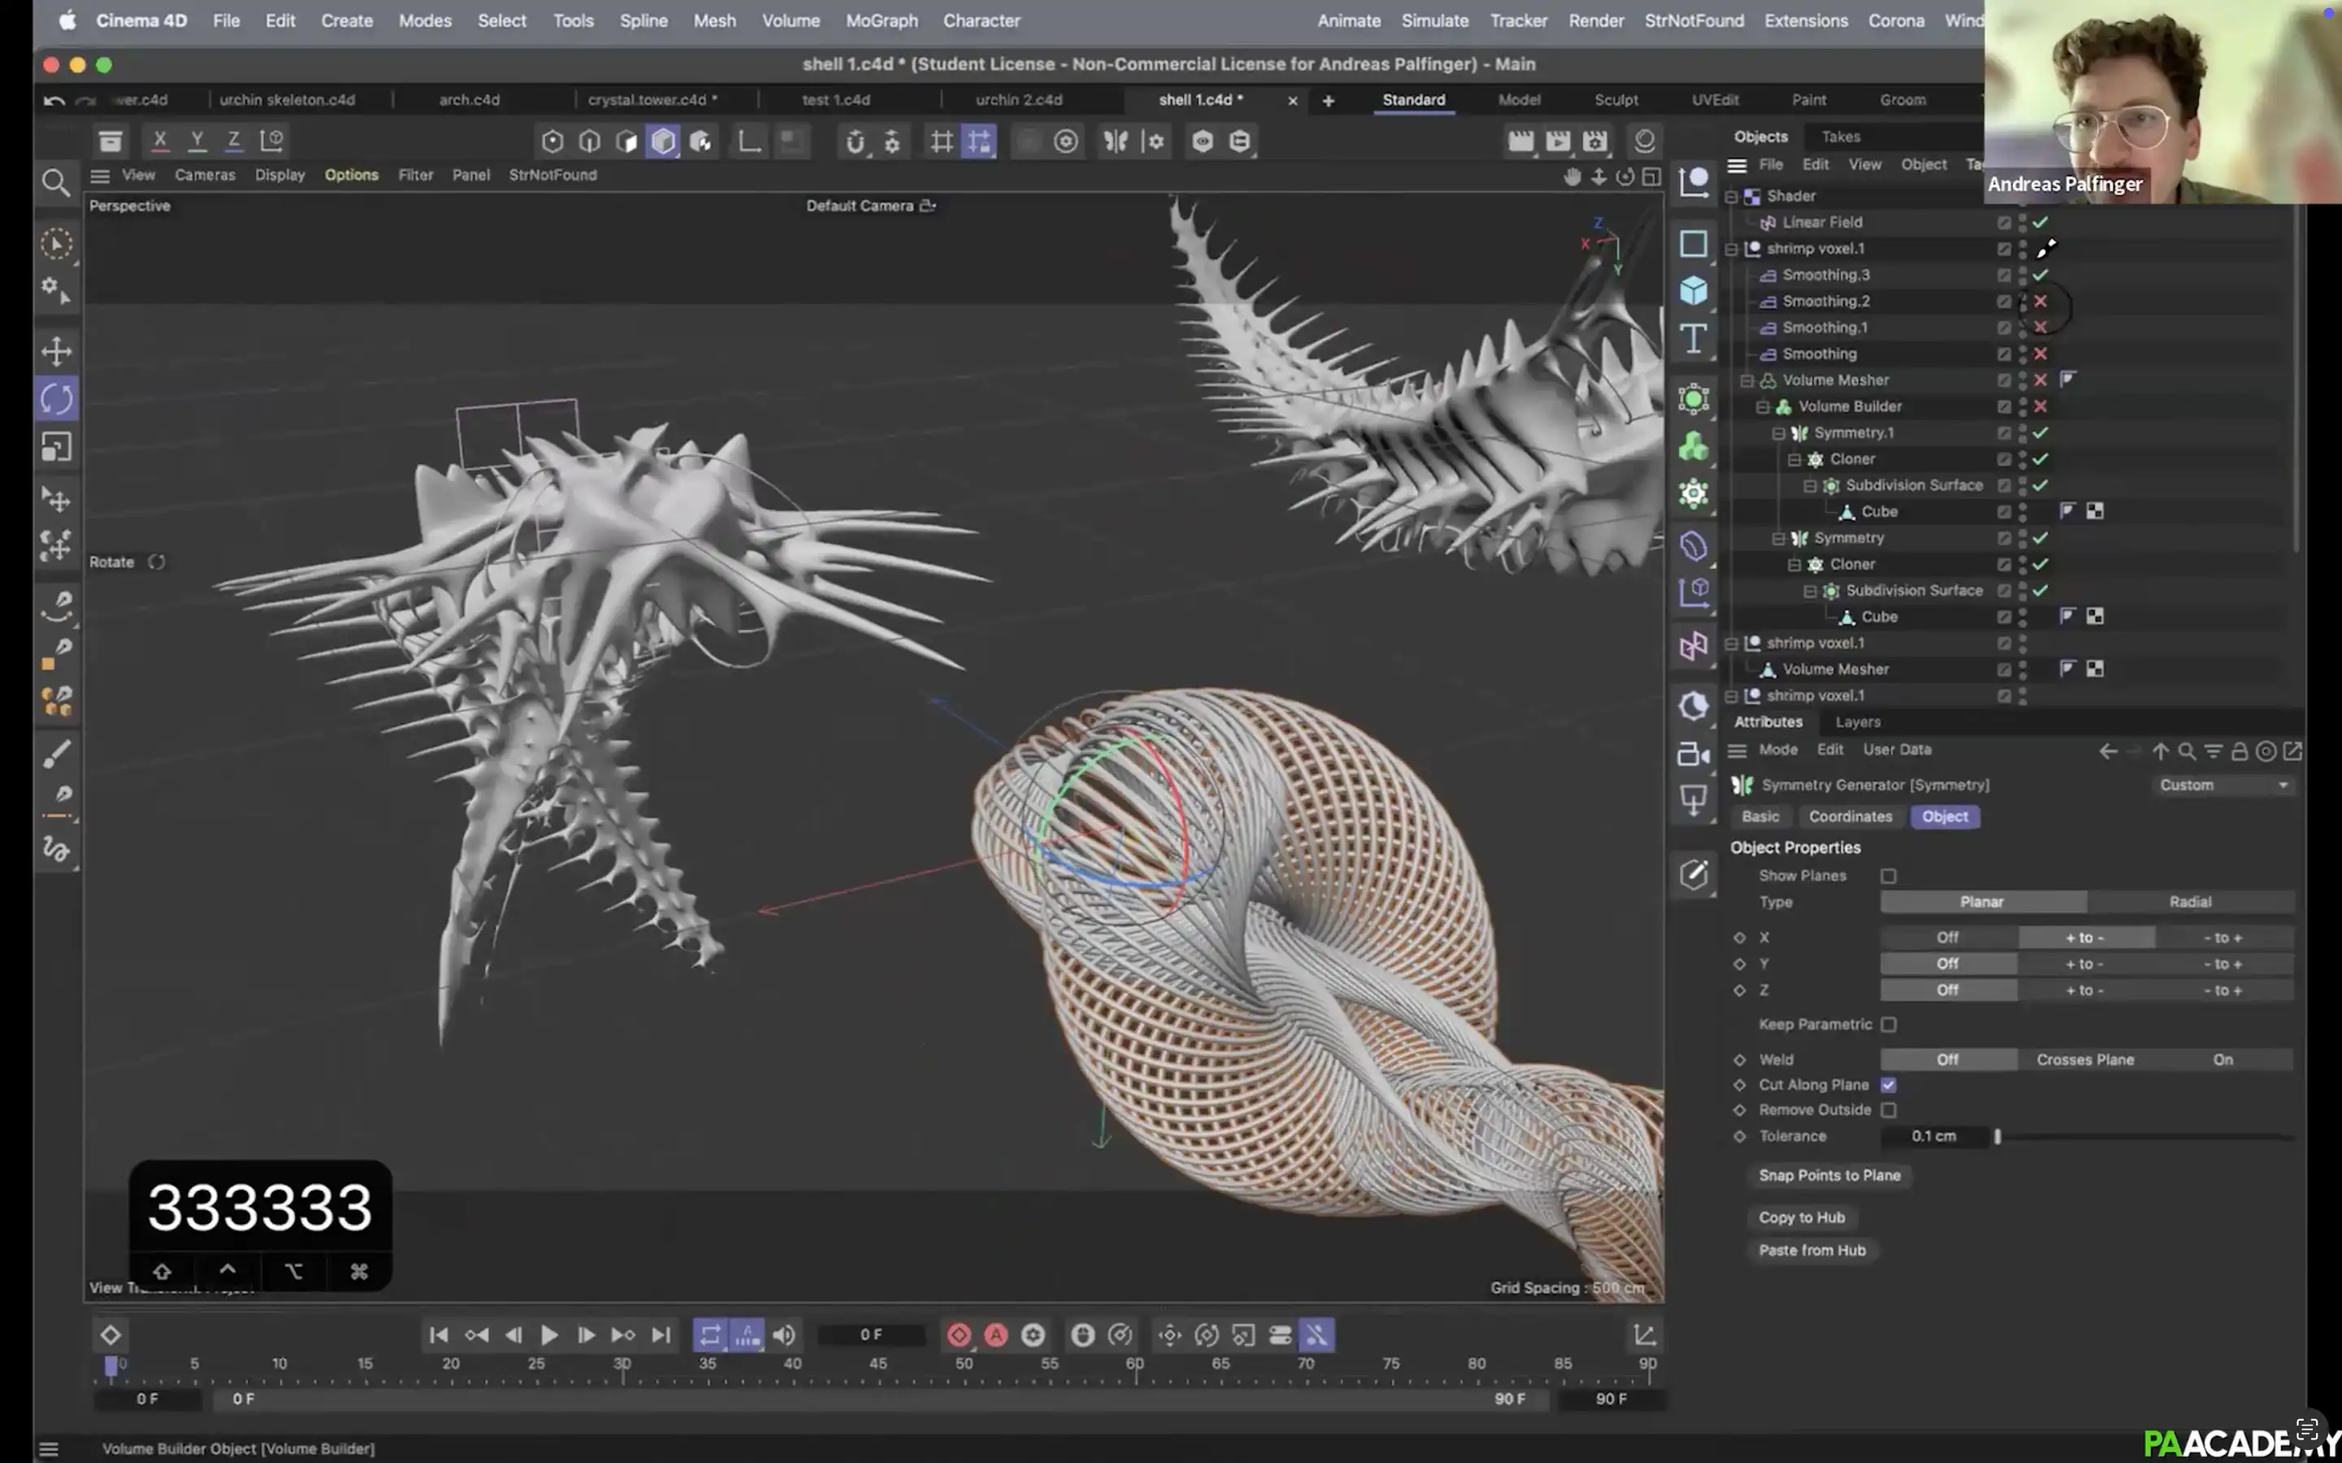The width and height of the screenshot is (2342, 1463).
Task: Collapse the Volume Builder tree node
Action: [1763, 406]
